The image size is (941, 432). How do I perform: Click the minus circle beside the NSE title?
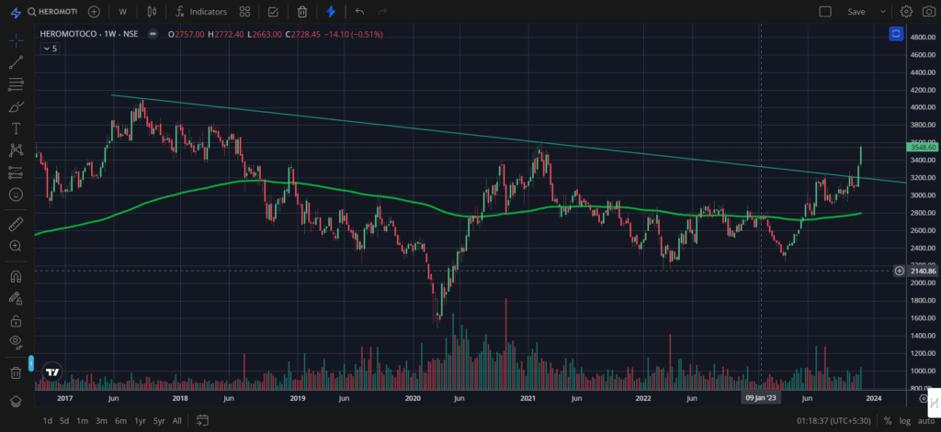tap(153, 34)
